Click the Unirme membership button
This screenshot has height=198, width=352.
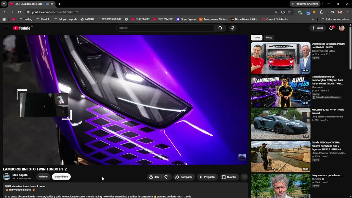click(43, 177)
